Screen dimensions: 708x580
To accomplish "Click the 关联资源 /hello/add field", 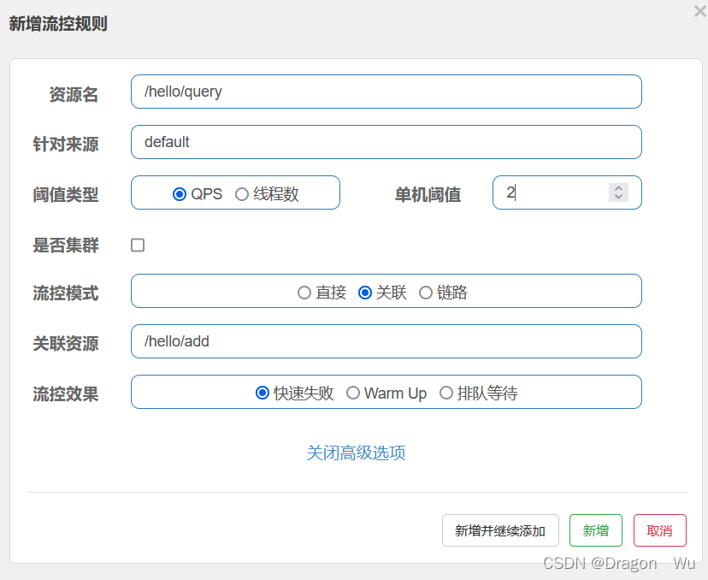I will pyautogui.click(x=386, y=341).
